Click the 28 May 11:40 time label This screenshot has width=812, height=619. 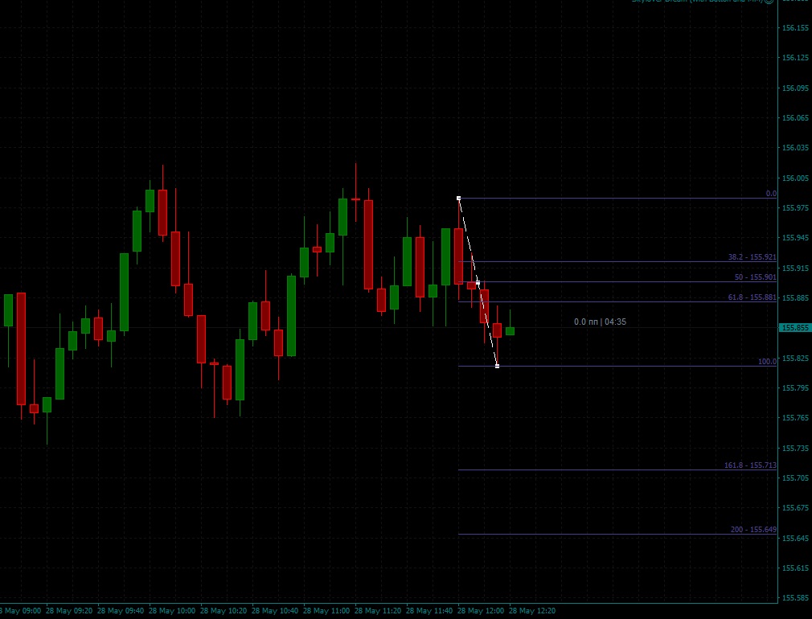pyautogui.click(x=429, y=611)
